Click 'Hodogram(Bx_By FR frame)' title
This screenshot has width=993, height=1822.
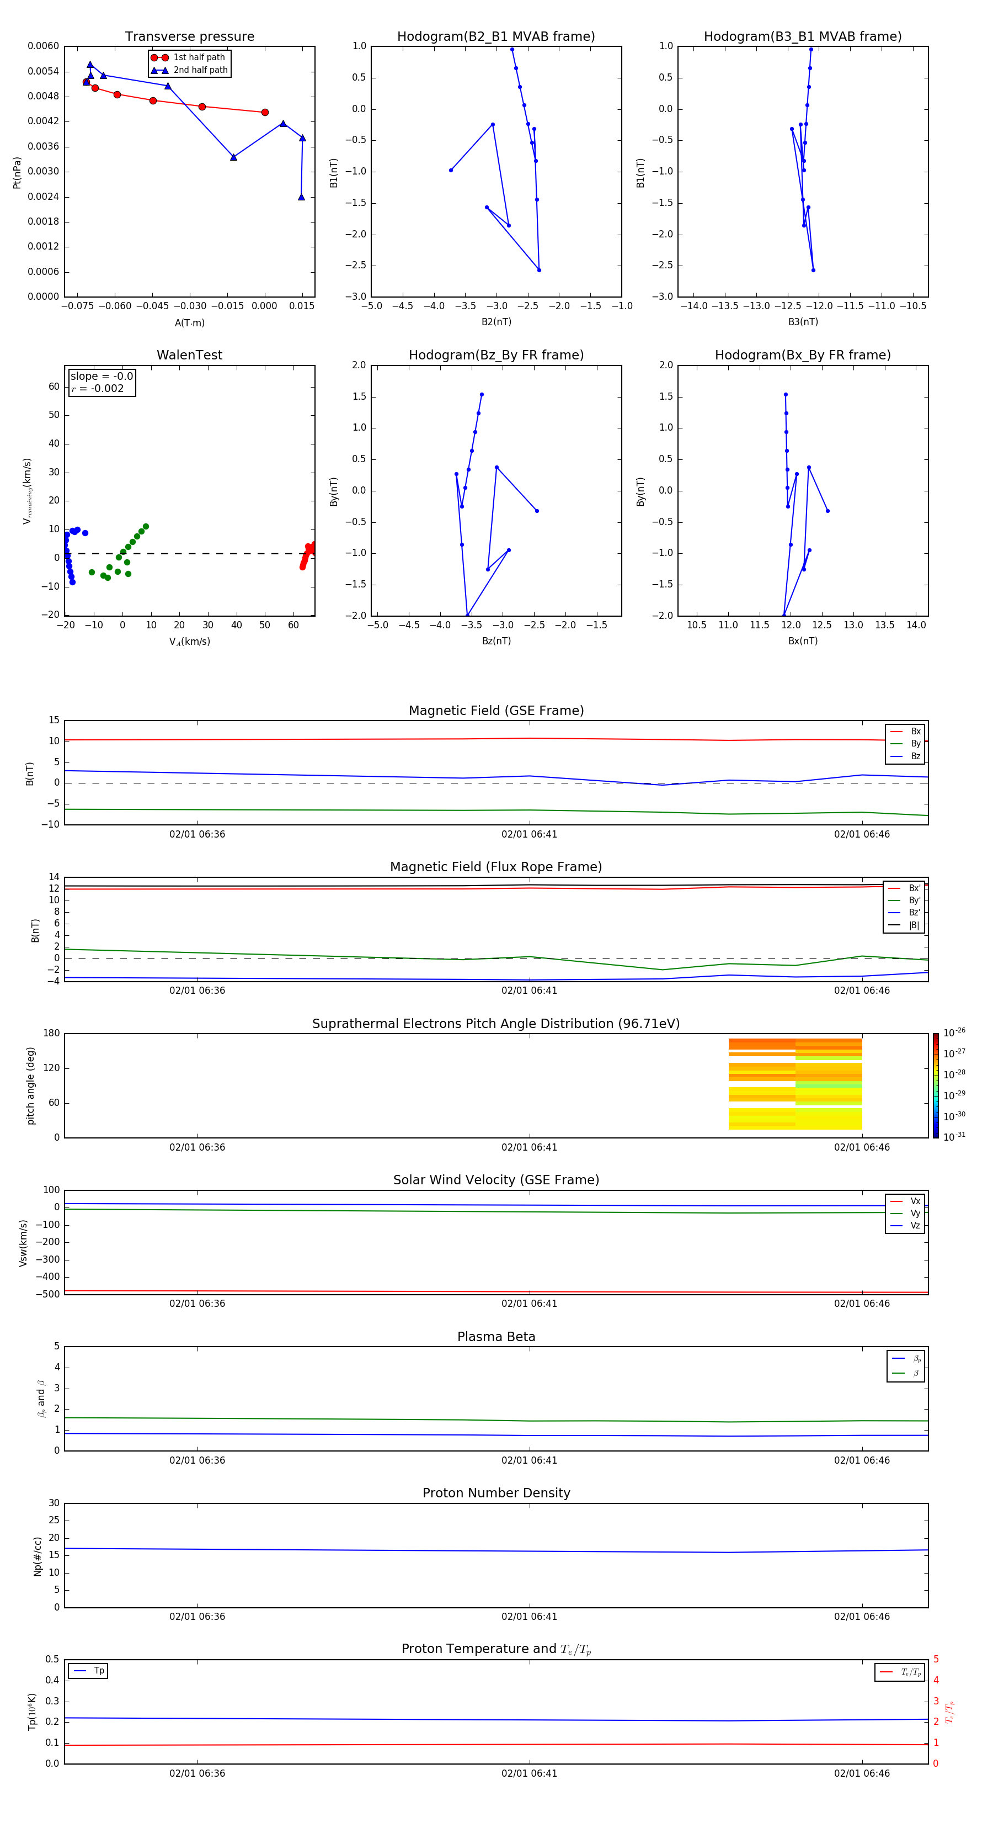[803, 355]
